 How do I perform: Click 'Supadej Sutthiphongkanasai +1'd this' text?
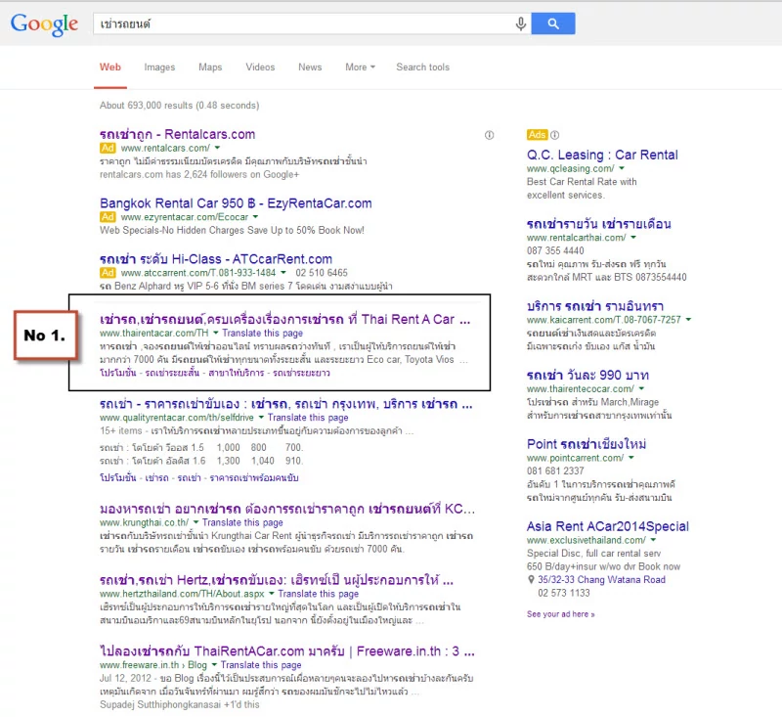click(180, 704)
